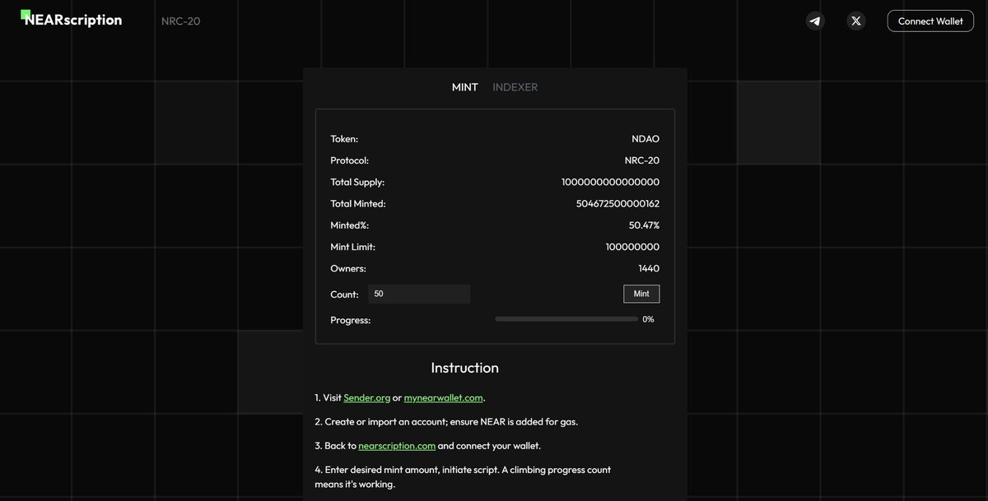Open the Telegram icon link

pyautogui.click(x=815, y=21)
